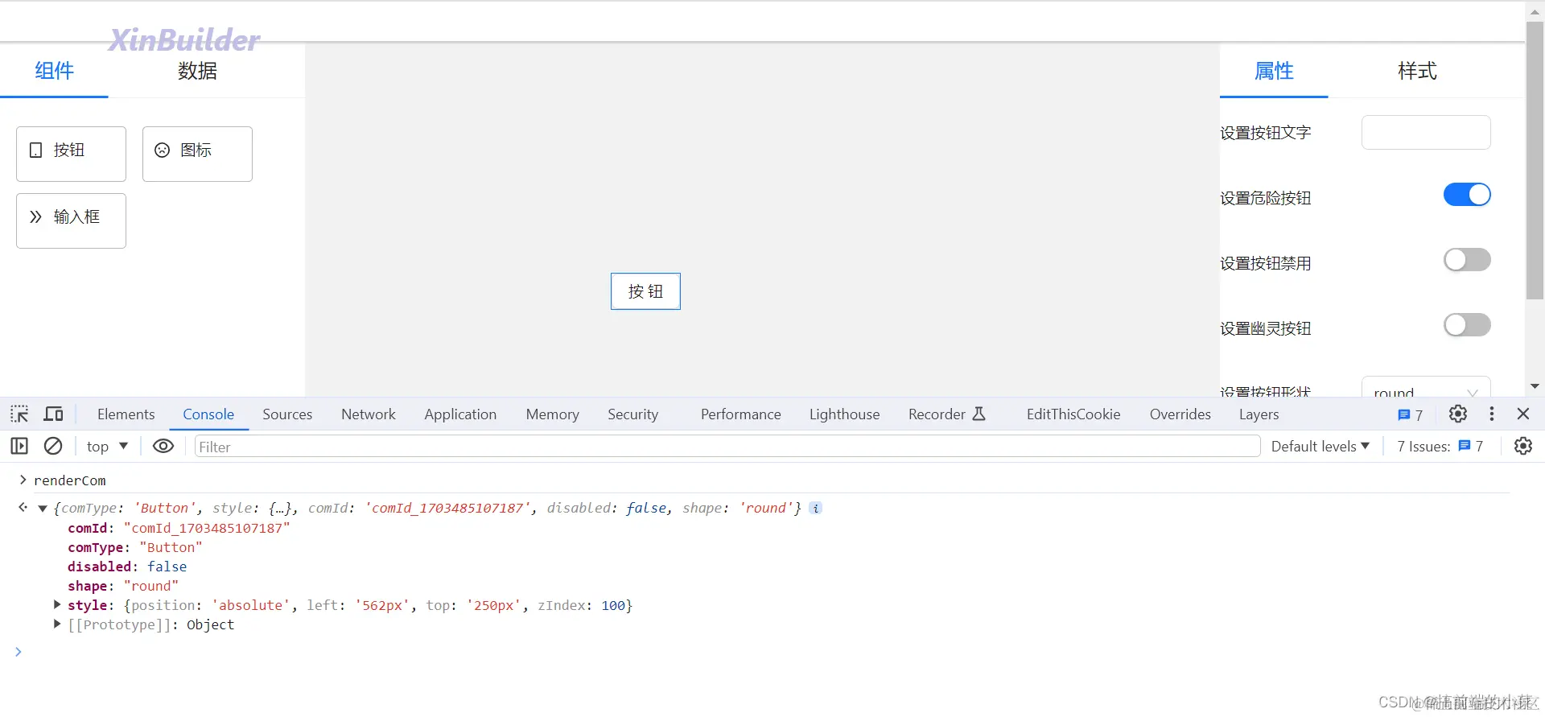
Task: Open the Network tab
Action: [x=369, y=414]
